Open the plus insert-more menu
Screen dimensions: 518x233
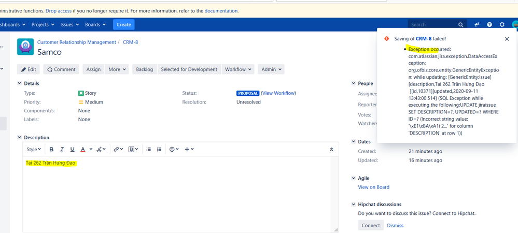[189, 149]
